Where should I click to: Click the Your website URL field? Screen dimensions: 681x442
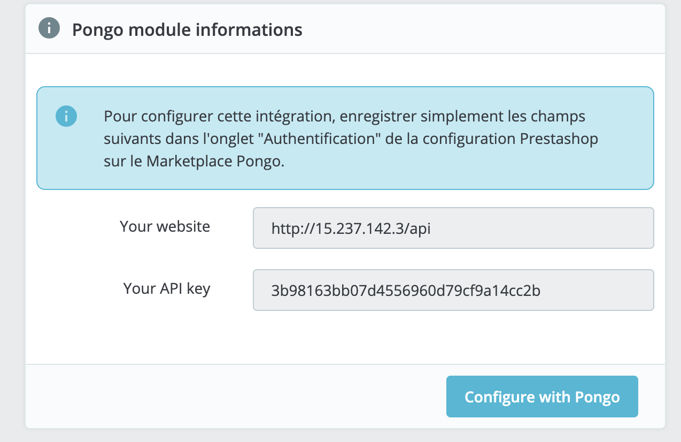pos(453,228)
